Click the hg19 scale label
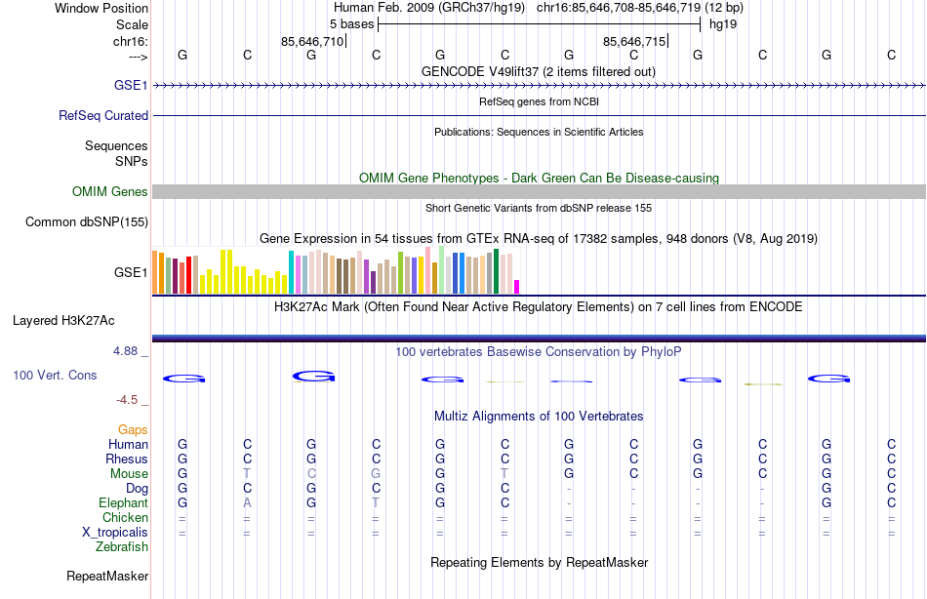927x599 pixels. [x=723, y=24]
